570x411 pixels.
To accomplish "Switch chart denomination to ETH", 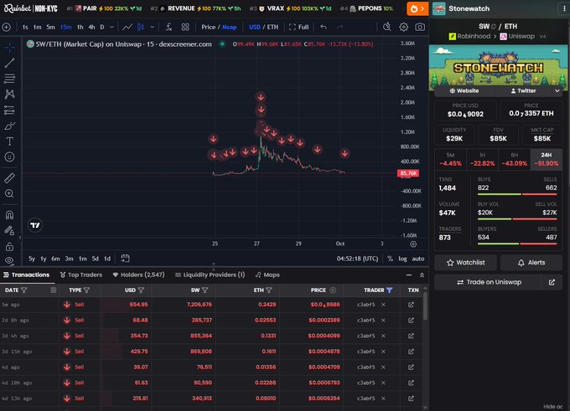I will 272,27.
